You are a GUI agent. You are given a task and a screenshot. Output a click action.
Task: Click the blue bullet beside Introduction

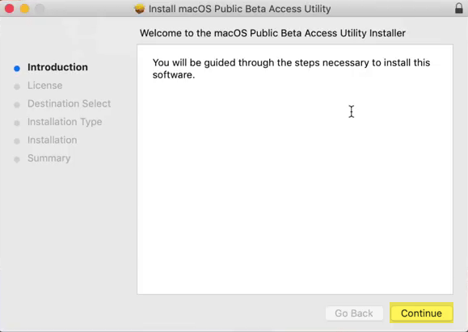coord(17,69)
